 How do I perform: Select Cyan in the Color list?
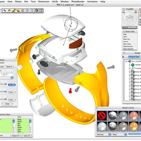(19, 129)
